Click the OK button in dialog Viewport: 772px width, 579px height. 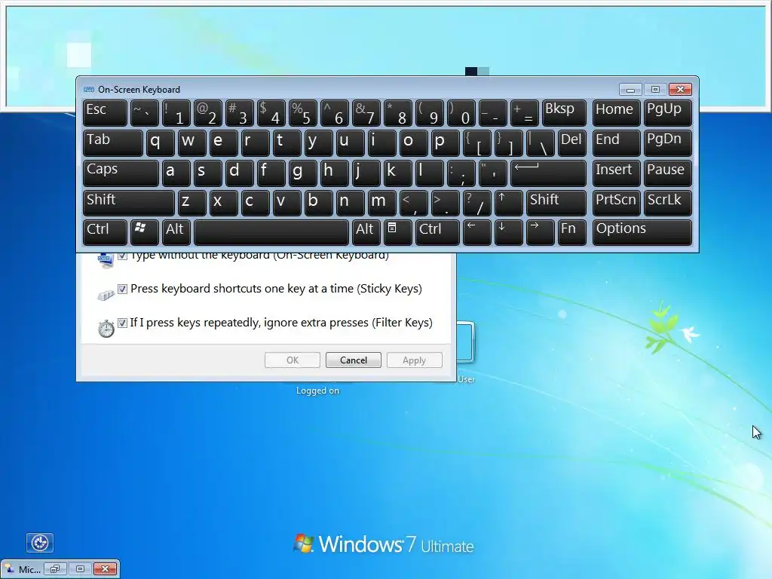[x=293, y=360]
